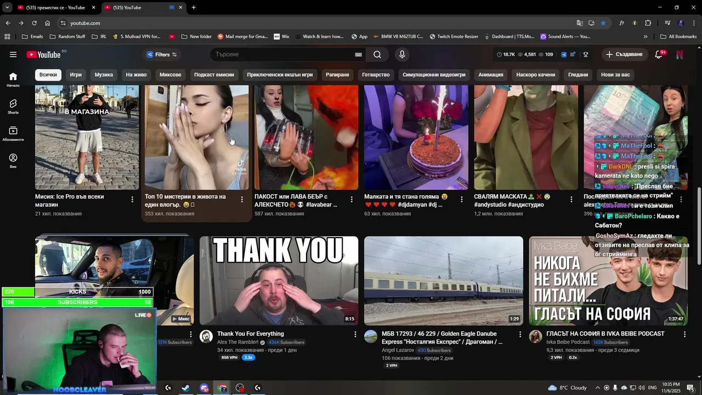702x395 pixels.
Task: Open Shorts in the sidebar
Action: tap(13, 106)
